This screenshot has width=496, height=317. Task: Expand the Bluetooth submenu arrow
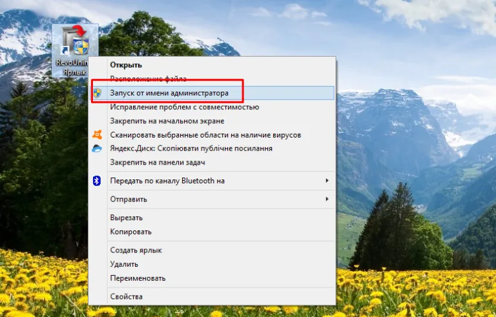327,181
